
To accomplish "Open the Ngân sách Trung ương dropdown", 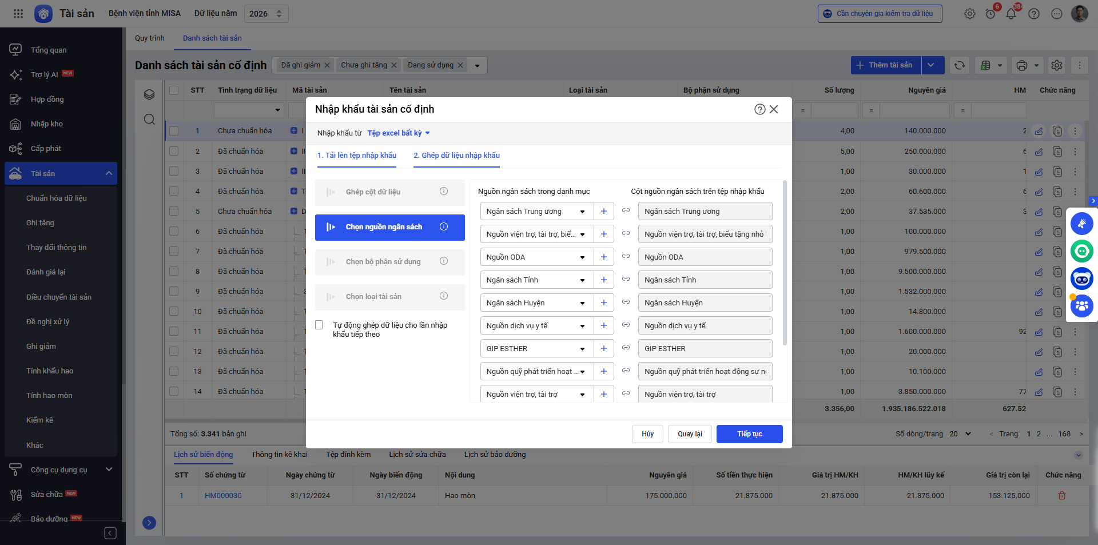I will (x=536, y=212).
